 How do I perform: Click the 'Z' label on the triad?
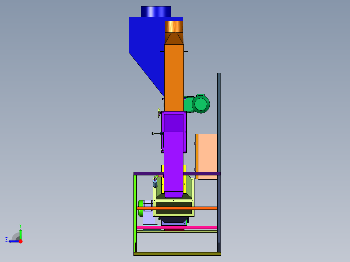pos(6,240)
